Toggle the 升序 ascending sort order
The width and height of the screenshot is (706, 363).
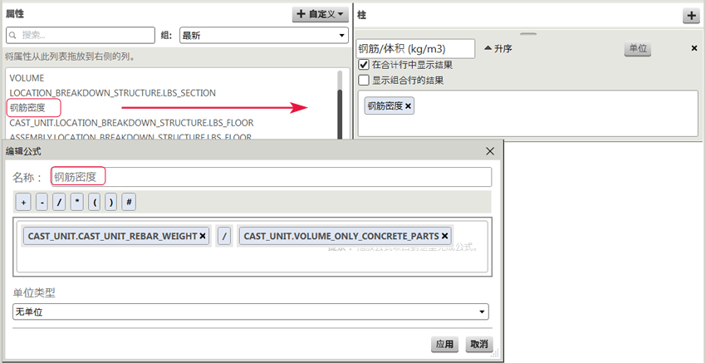tap(498, 49)
